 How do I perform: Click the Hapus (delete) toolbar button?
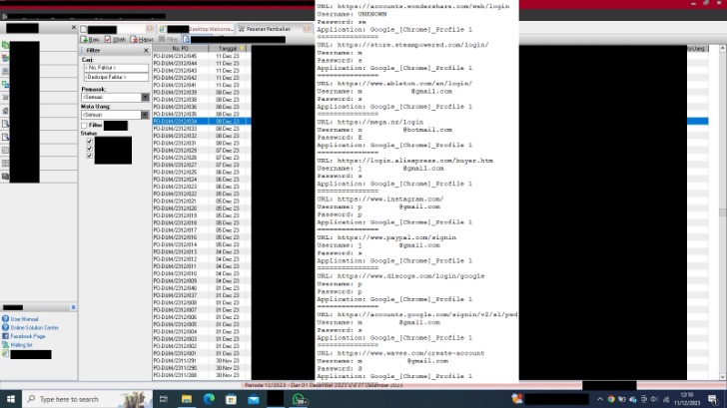tap(142, 40)
